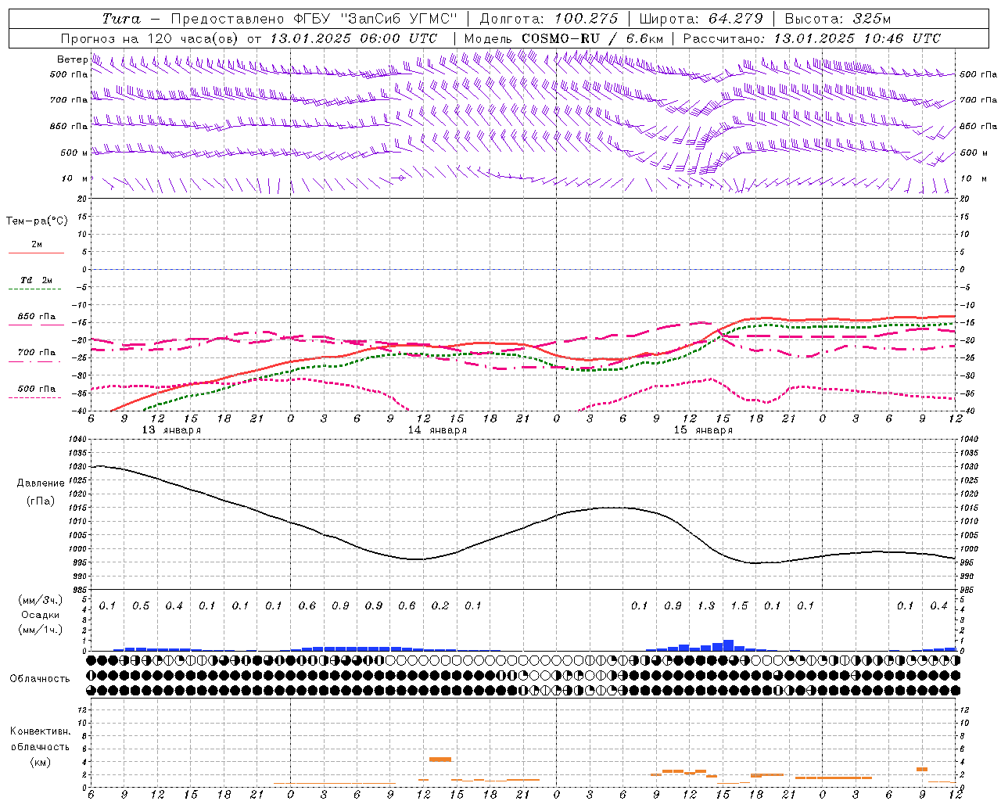Click the red 850 гПа temperature legend line
The width and height of the screenshot is (1001, 801).
pos(36,325)
